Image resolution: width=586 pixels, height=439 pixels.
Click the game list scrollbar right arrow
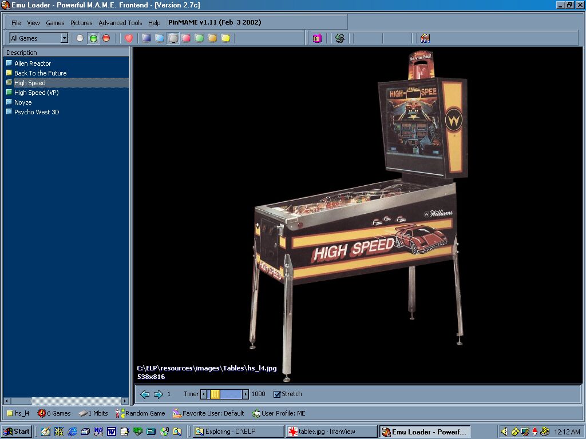coord(125,401)
